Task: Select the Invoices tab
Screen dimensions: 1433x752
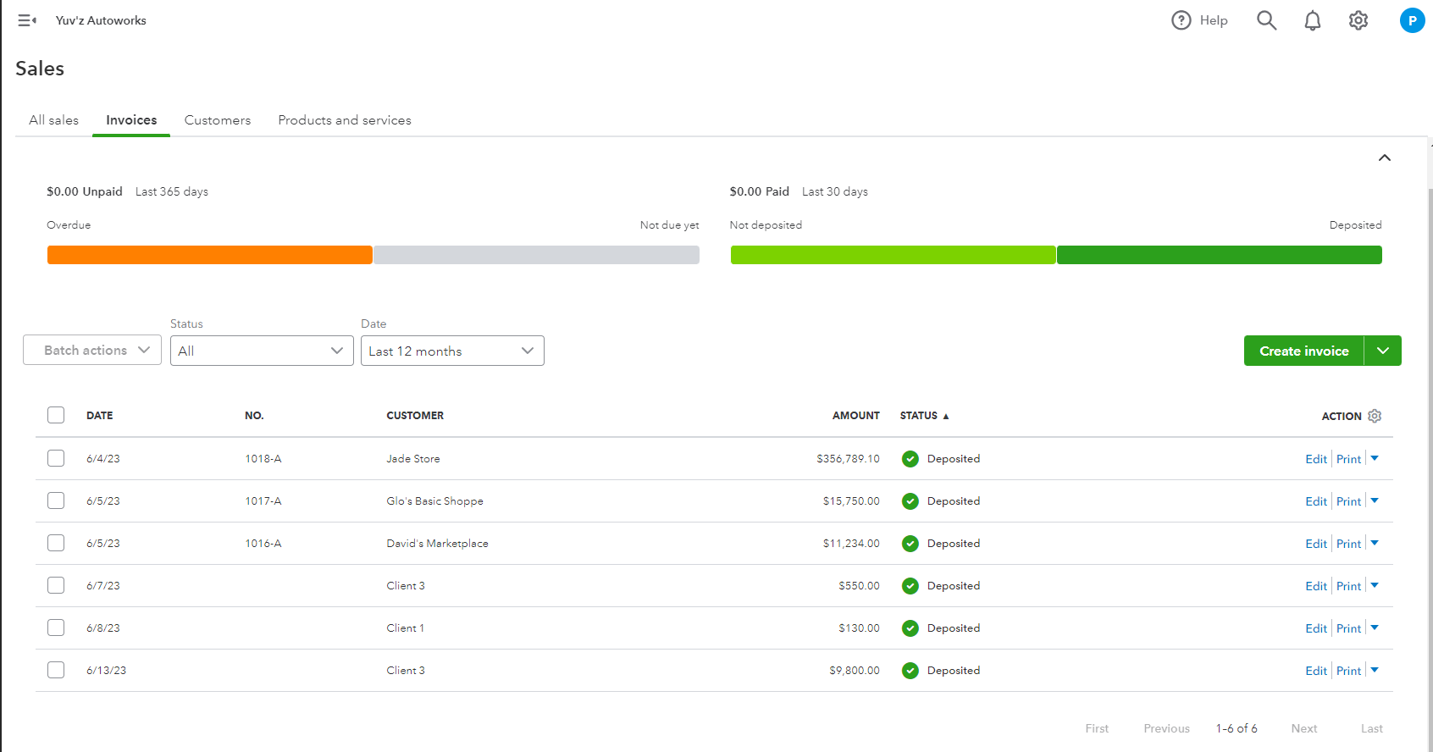Action: coord(131,120)
